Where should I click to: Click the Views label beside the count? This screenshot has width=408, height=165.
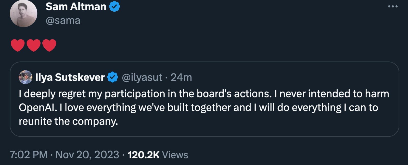[175, 155]
